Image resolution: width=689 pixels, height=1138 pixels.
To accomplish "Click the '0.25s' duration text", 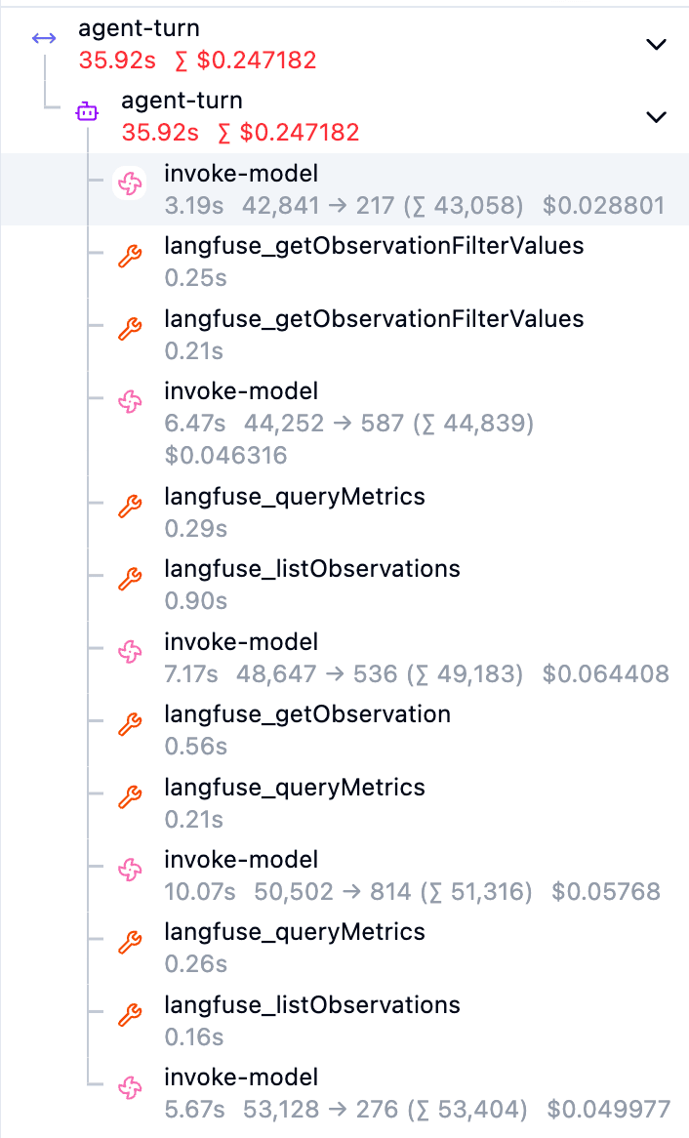I will (195, 278).
